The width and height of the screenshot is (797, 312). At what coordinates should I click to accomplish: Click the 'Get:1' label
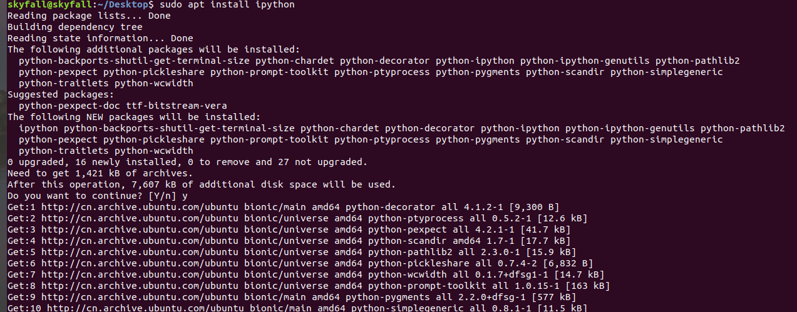(21, 207)
